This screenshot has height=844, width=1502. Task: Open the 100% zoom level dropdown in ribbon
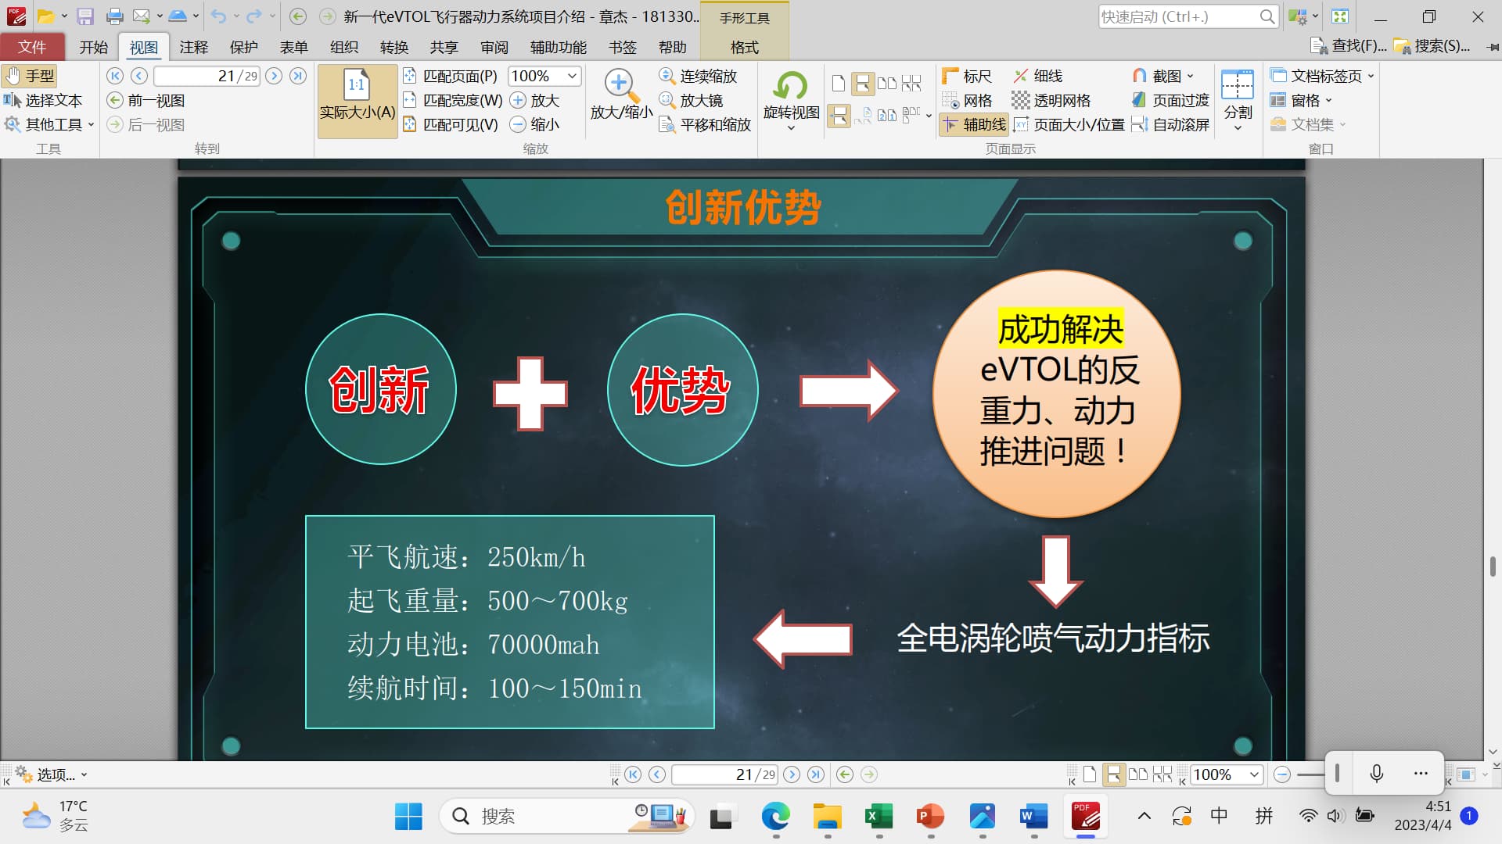point(572,76)
